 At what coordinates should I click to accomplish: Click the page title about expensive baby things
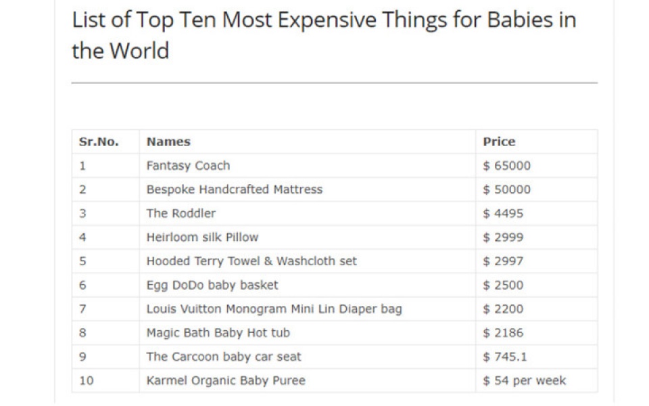tap(324, 35)
